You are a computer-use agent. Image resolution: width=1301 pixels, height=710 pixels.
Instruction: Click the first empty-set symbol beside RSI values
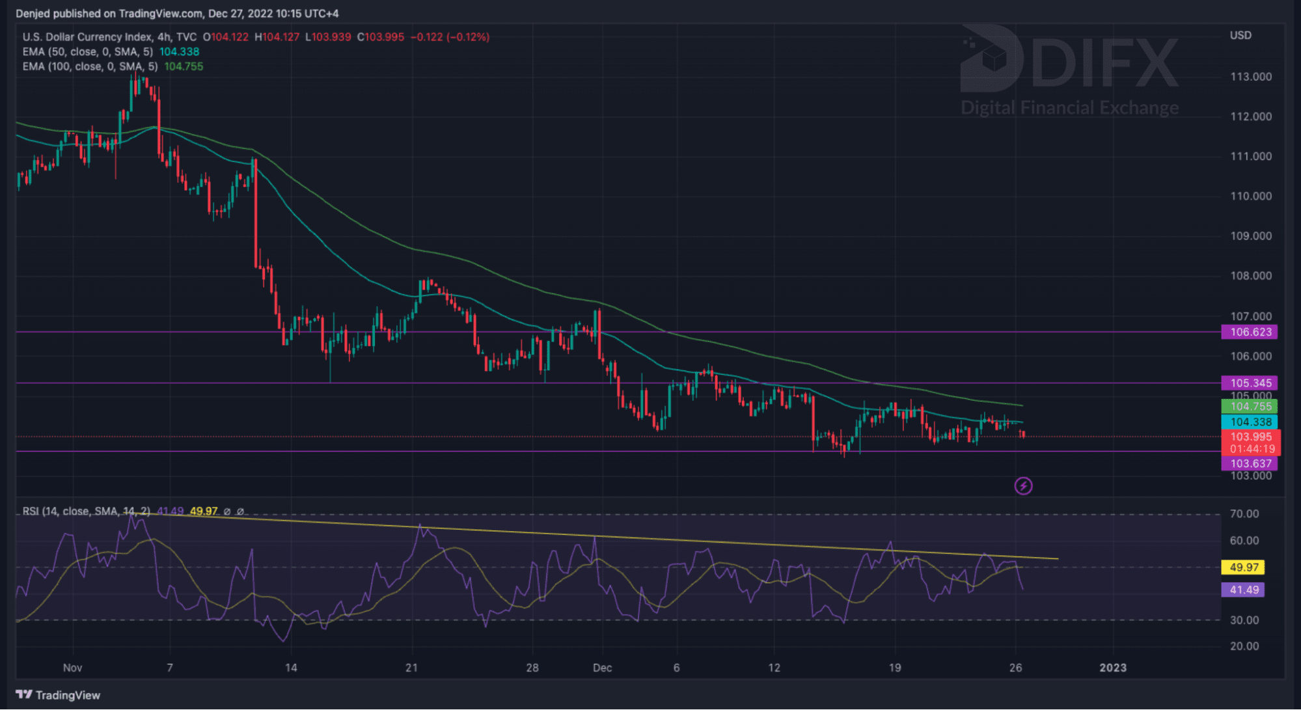click(x=227, y=512)
